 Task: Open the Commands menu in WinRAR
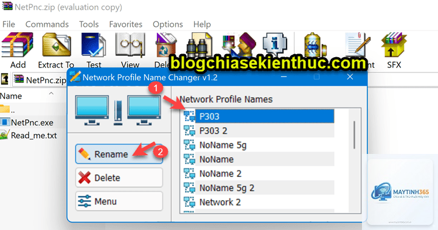(x=47, y=24)
